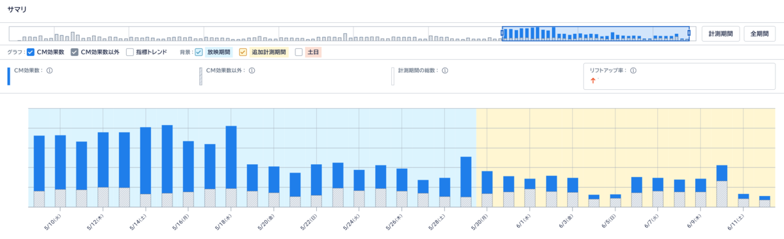Select the blue bar for 5/22(日)
The image size is (784, 239).
316,180
